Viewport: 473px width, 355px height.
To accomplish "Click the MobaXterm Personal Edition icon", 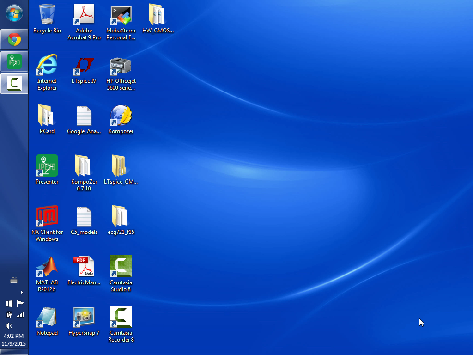I will (121, 16).
